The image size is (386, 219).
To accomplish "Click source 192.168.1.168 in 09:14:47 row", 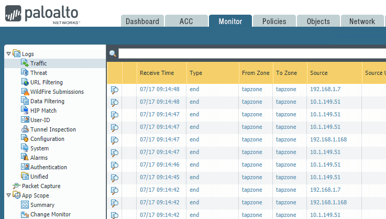I will pyautogui.click(x=328, y=139).
